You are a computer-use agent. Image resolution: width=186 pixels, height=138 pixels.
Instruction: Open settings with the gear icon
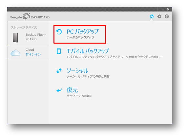click(159, 16)
